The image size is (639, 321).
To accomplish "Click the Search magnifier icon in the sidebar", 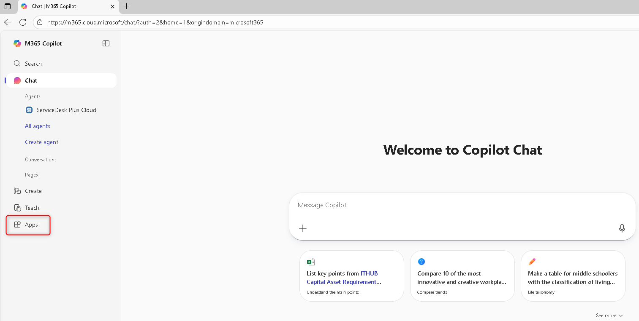I will click(17, 64).
